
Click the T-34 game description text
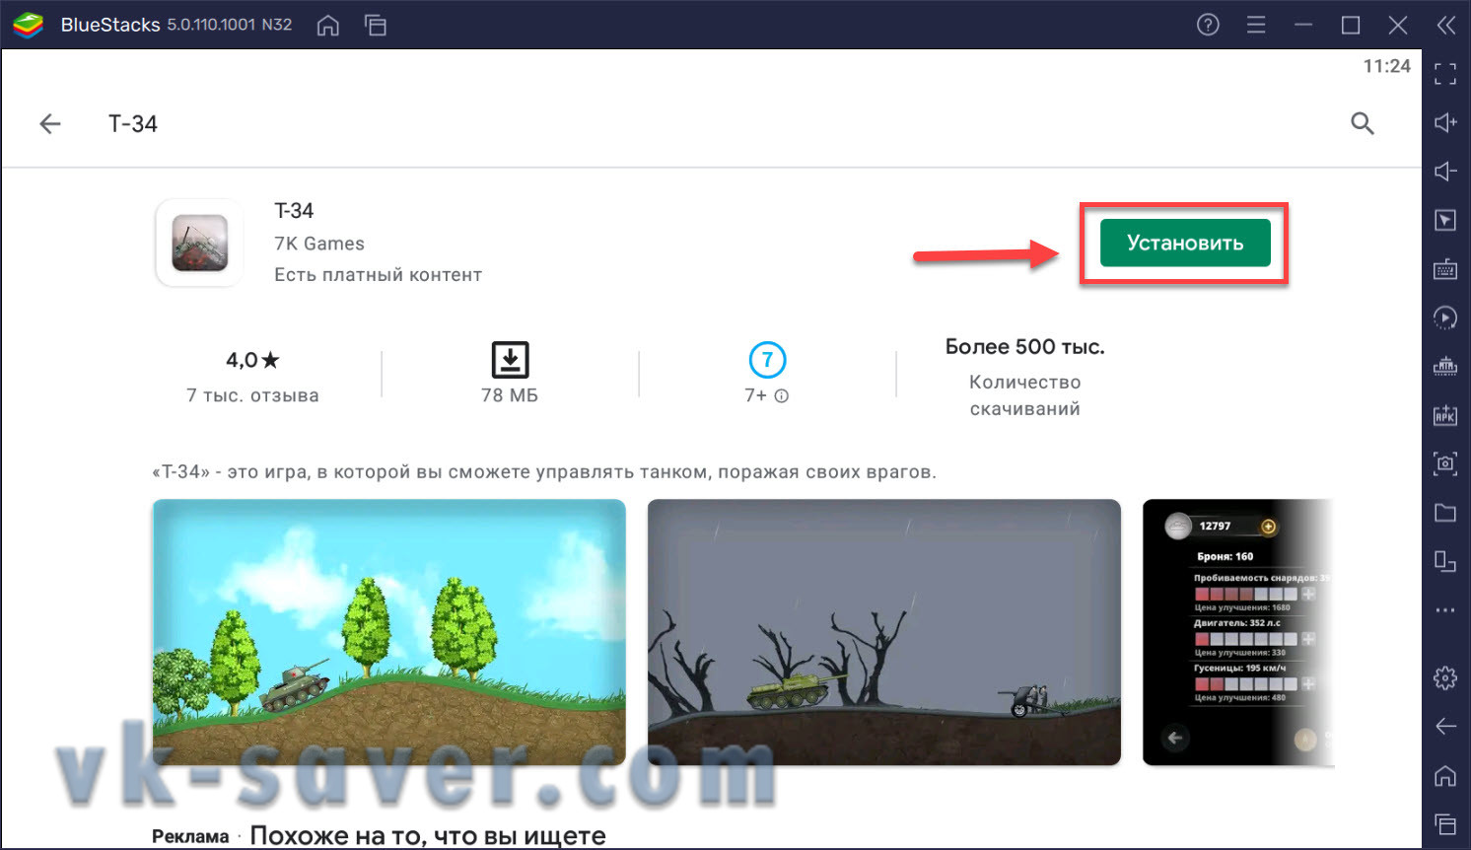[544, 472]
